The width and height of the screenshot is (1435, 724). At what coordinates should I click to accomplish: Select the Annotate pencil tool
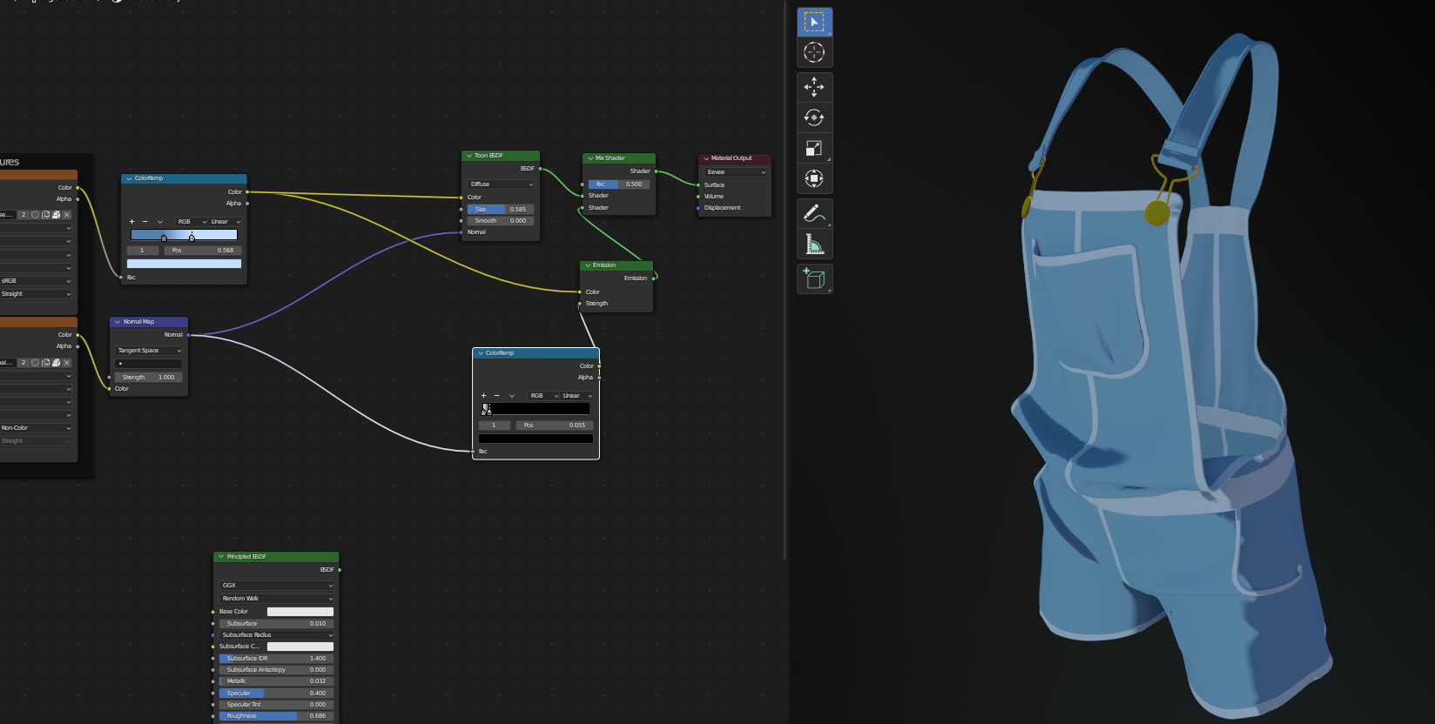pyautogui.click(x=814, y=213)
